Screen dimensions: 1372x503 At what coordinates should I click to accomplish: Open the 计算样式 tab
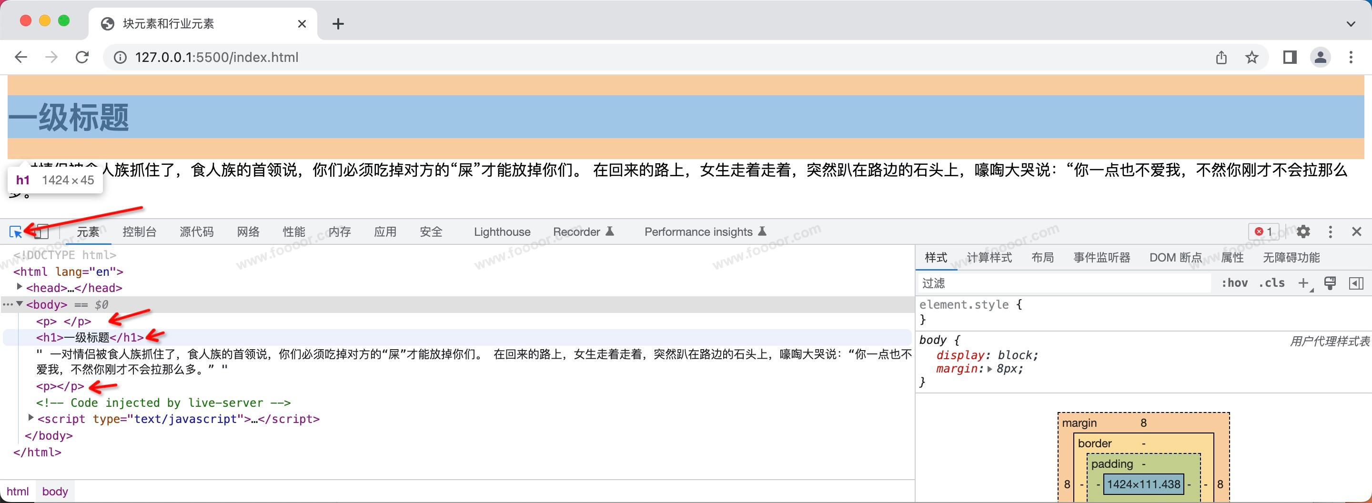coord(989,258)
